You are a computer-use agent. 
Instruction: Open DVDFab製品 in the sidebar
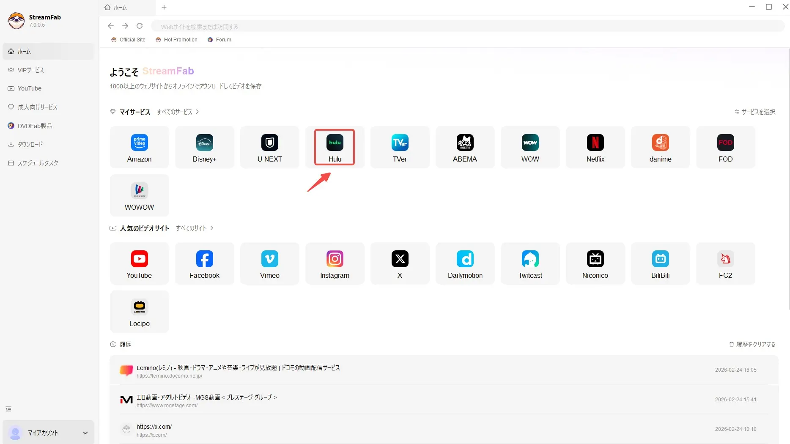tap(48, 126)
